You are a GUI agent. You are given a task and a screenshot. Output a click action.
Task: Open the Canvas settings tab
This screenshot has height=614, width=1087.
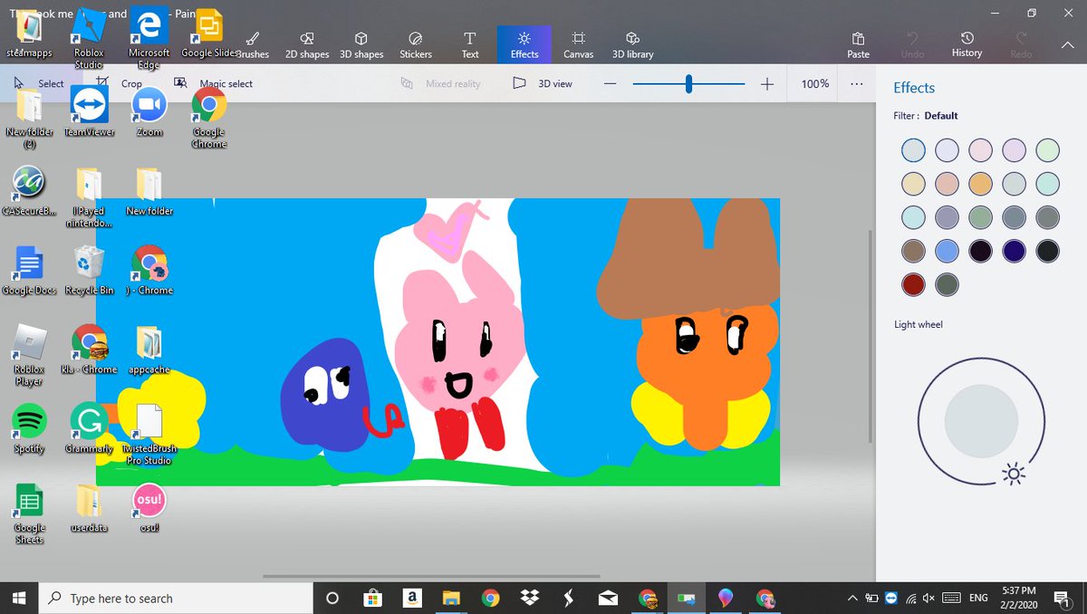579,44
